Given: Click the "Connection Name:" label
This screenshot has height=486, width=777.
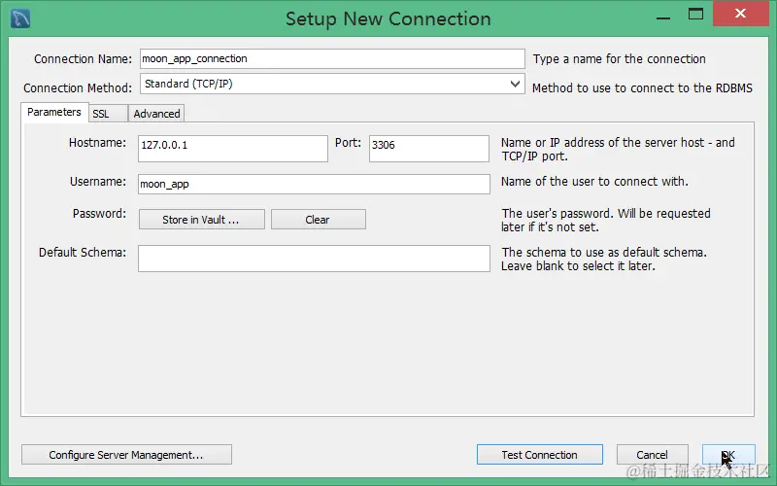Looking at the screenshot, I should tap(83, 59).
